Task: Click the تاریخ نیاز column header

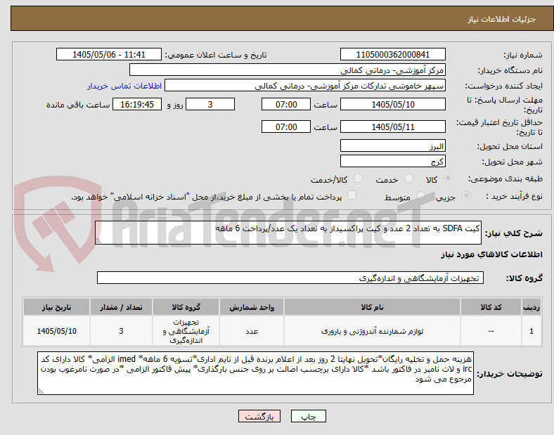Action: pyautogui.click(x=56, y=307)
